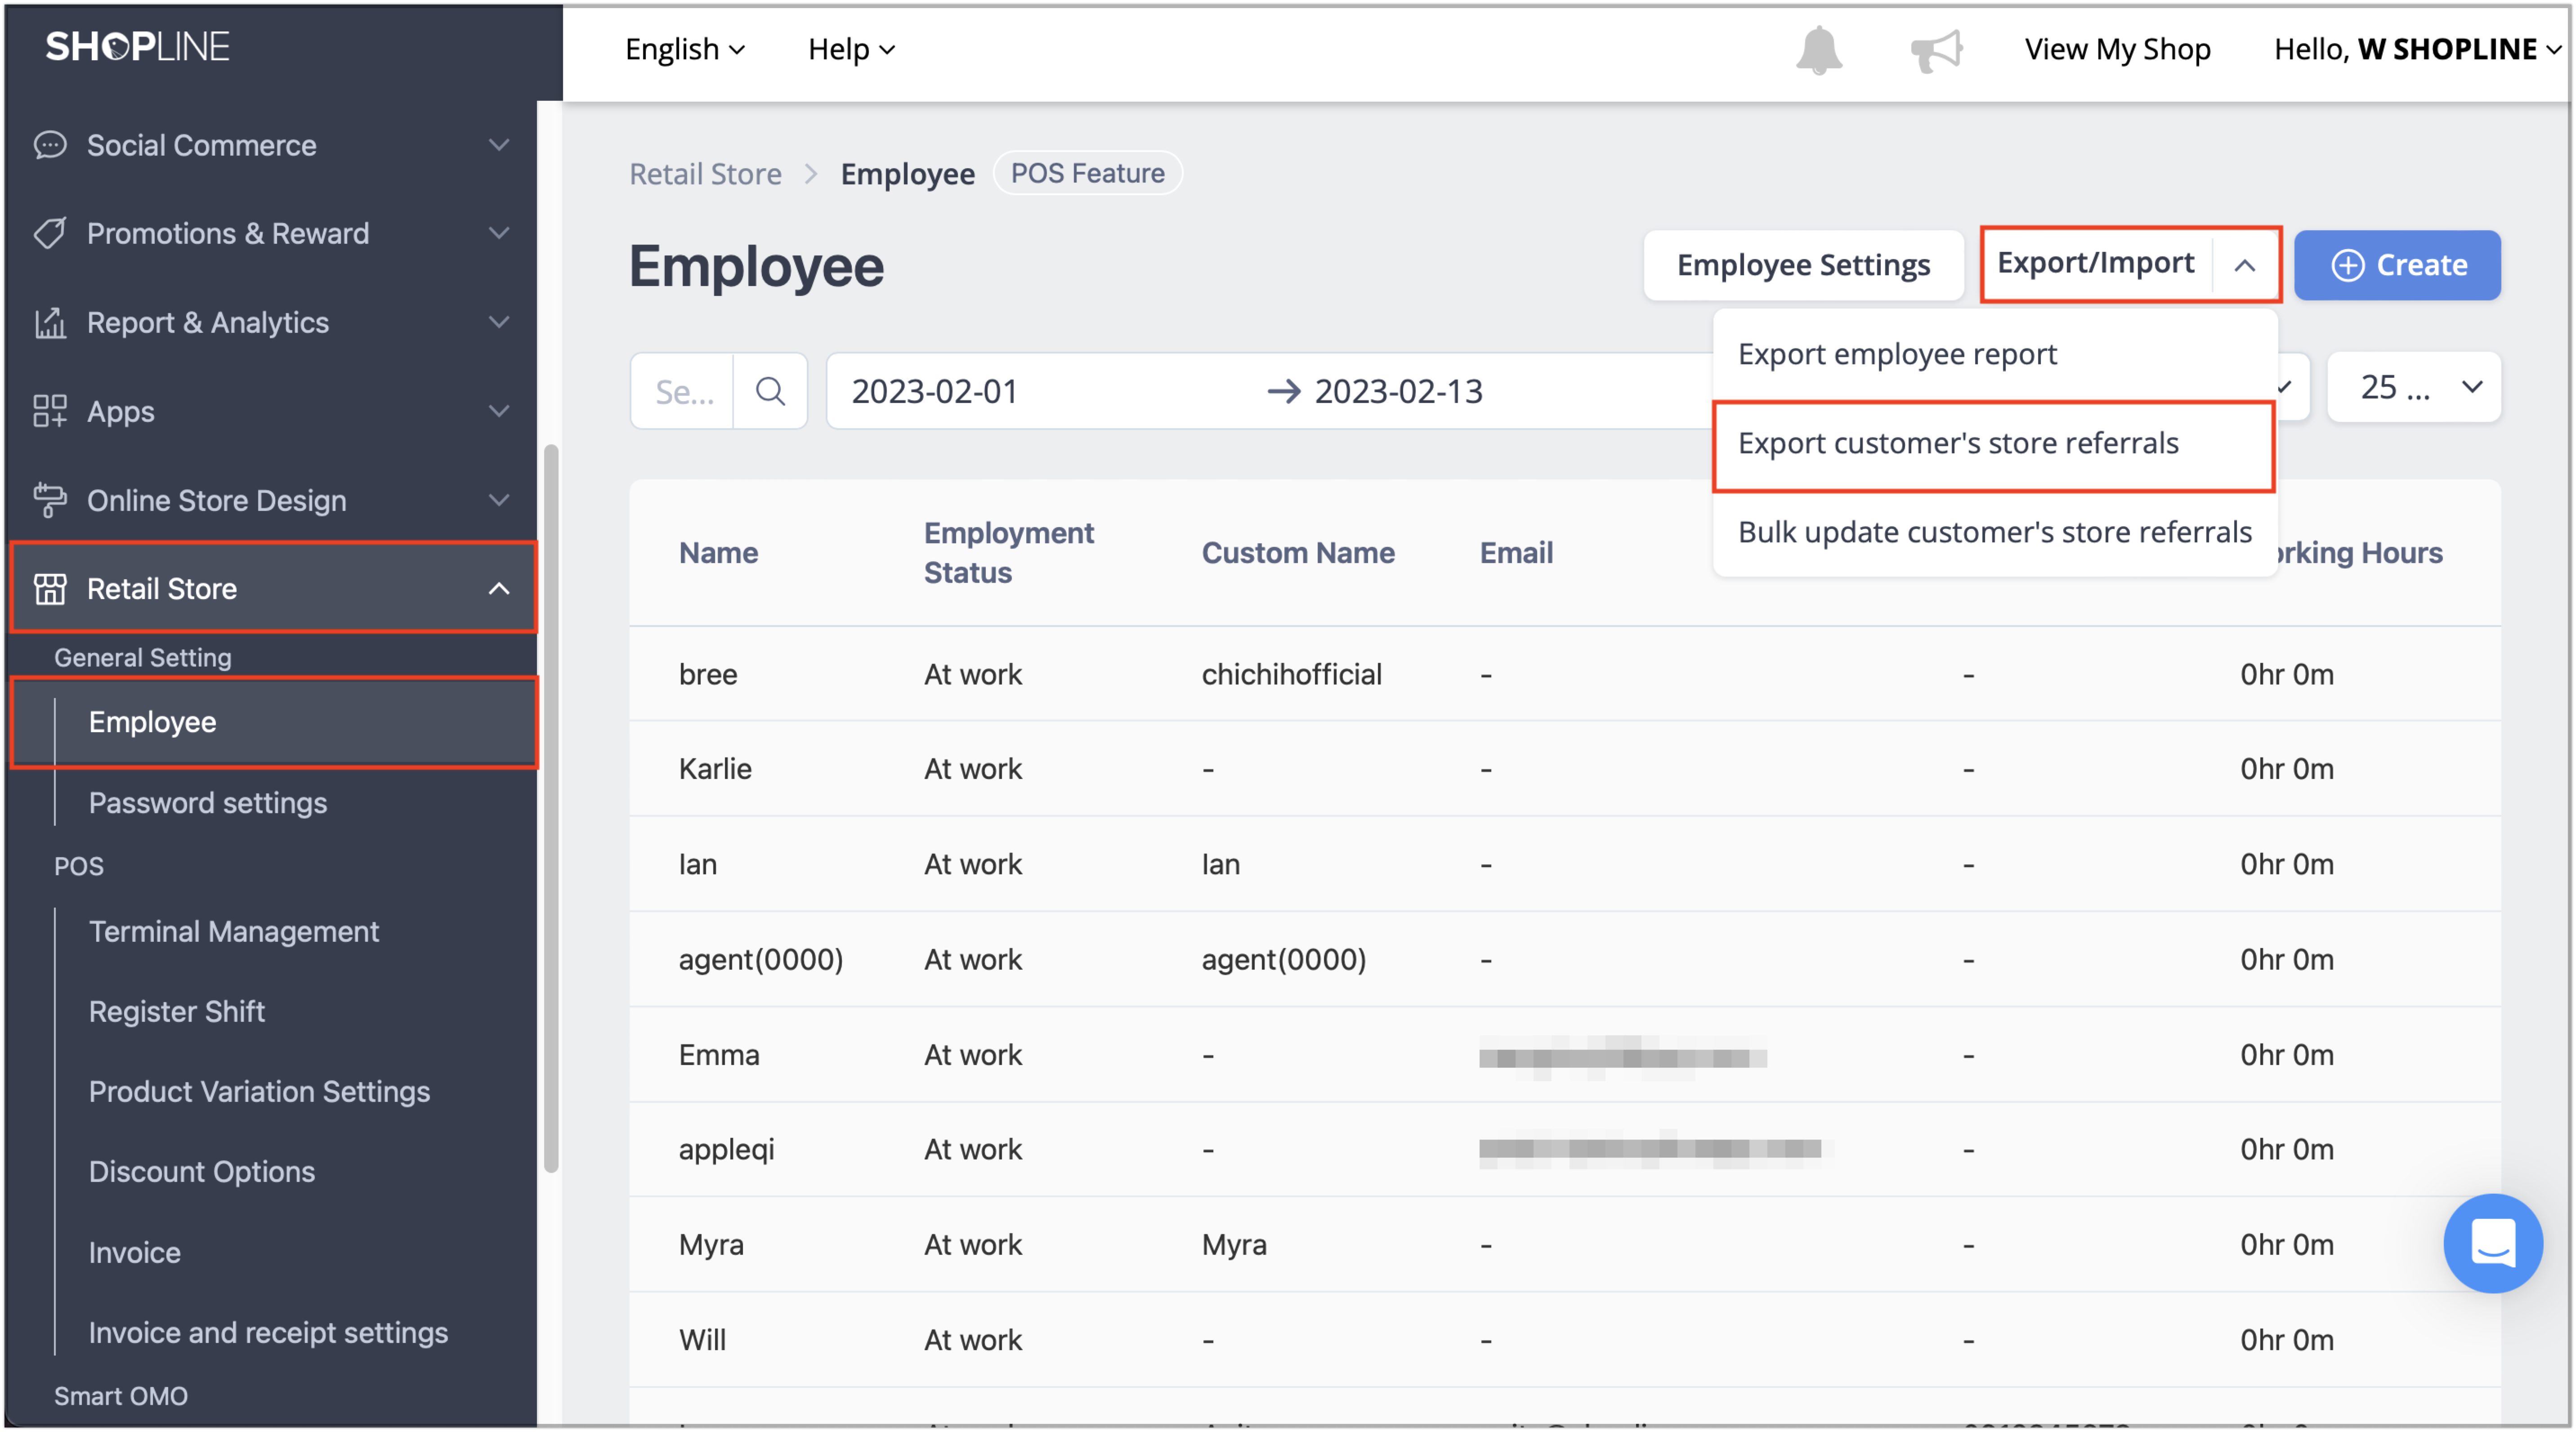Viewport: 2576px width, 1432px height.
Task: Open Product Variation Settings
Action: coord(259,1092)
